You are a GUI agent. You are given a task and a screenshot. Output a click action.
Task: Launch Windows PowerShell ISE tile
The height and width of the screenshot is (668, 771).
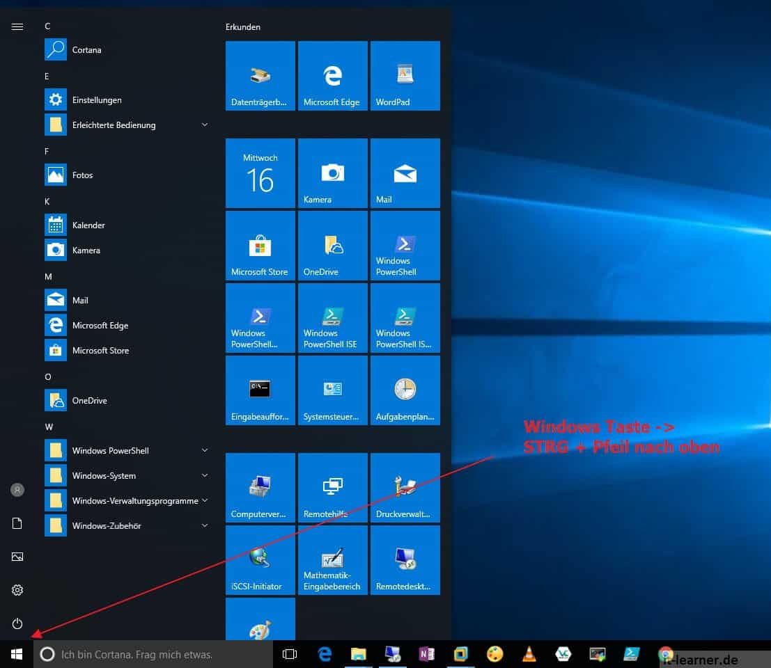point(332,317)
